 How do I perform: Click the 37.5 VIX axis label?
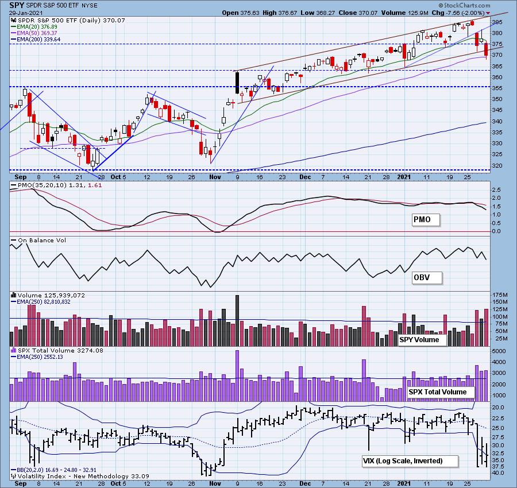coord(498,467)
